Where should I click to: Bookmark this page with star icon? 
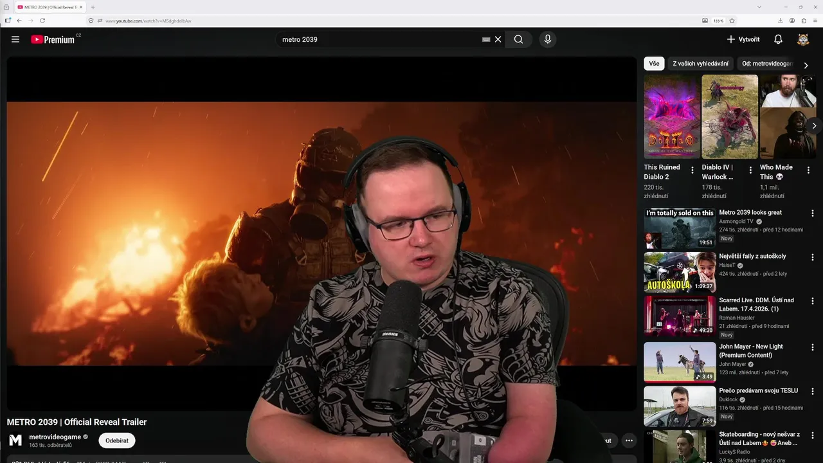(732, 21)
